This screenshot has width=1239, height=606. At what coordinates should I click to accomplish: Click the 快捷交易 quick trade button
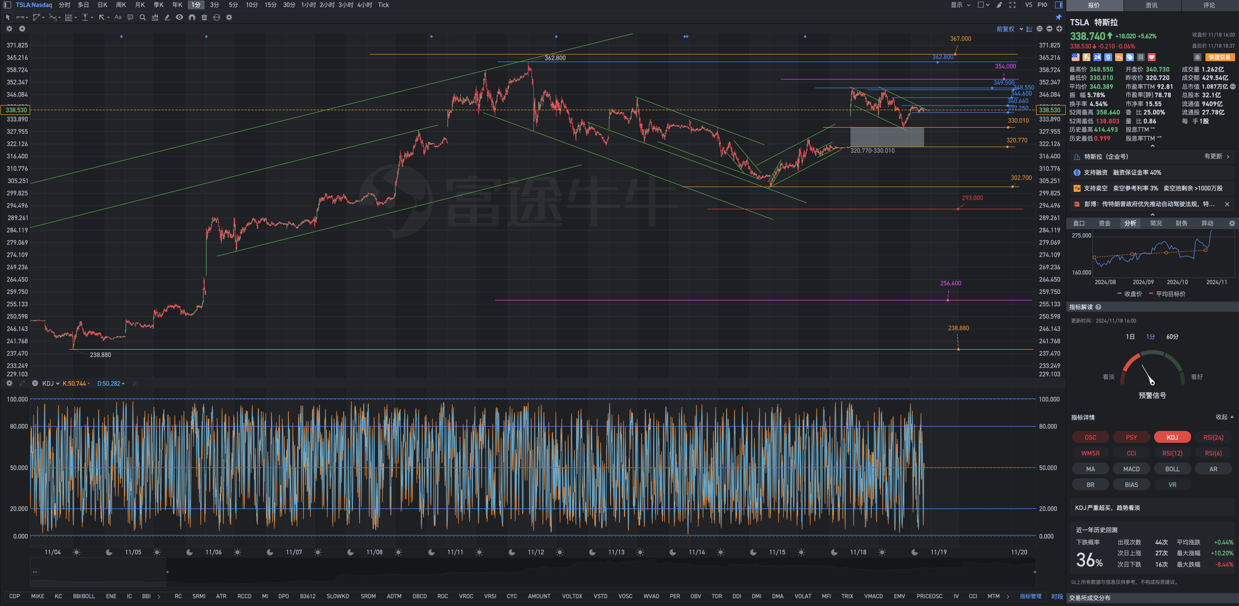click(x=1220, y=57)
